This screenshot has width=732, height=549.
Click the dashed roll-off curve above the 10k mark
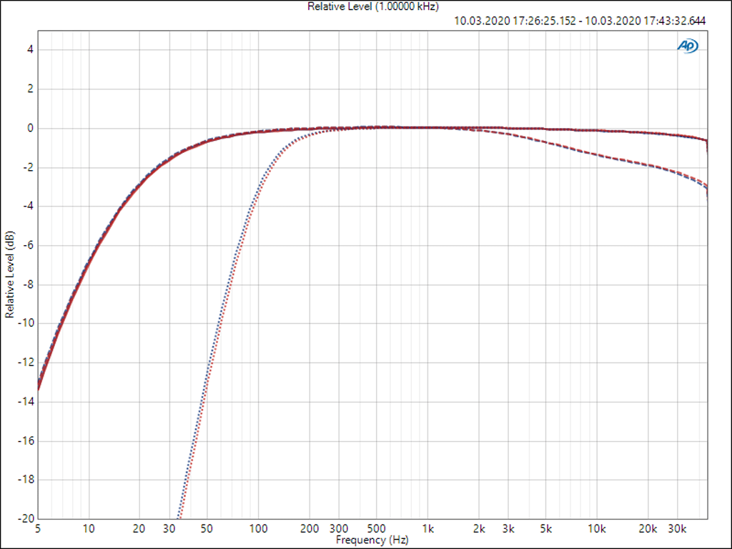[597, 154]
